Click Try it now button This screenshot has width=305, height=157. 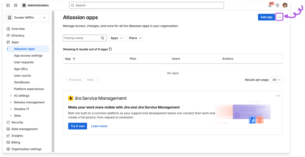(78, 126)
